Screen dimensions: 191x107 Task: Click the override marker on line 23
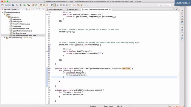(47, 15)
